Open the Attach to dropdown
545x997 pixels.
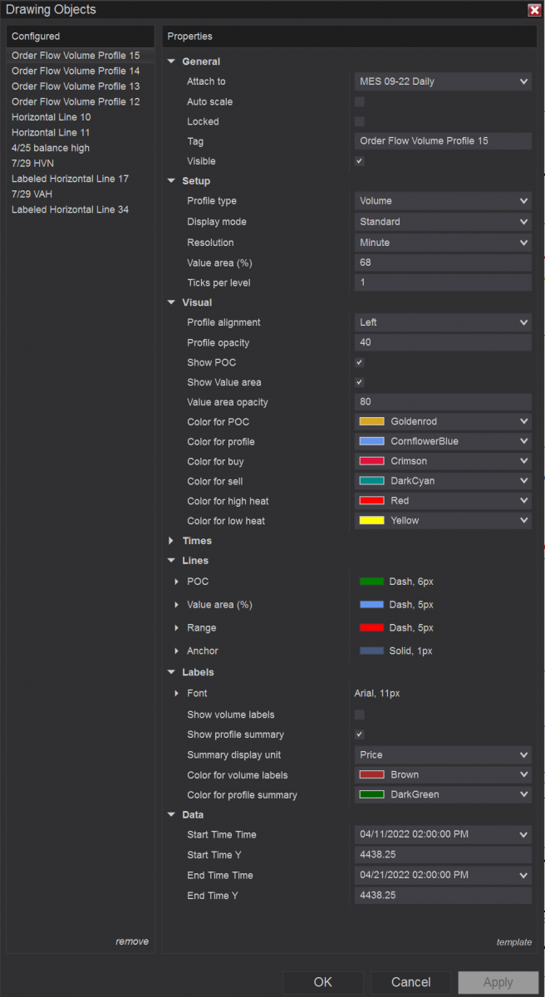click(x=442, y=81)
